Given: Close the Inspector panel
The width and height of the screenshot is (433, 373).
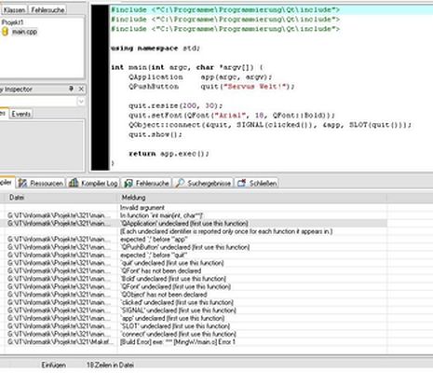Looking at the screenshot, I should coord(81,90).
